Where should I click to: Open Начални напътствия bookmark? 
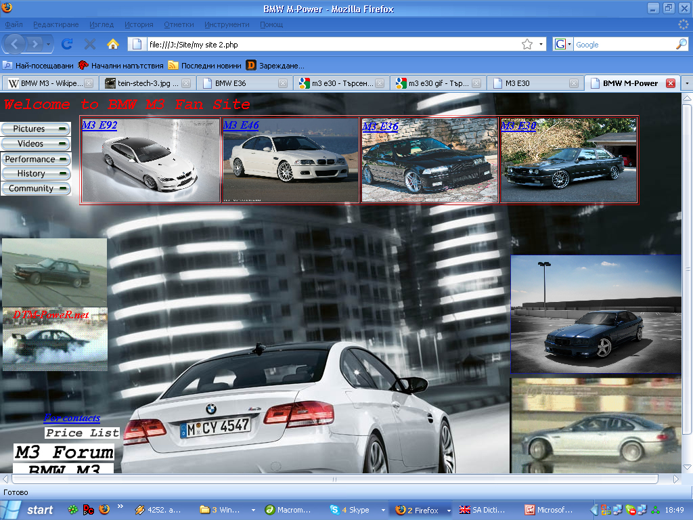(x=120, y=66)
